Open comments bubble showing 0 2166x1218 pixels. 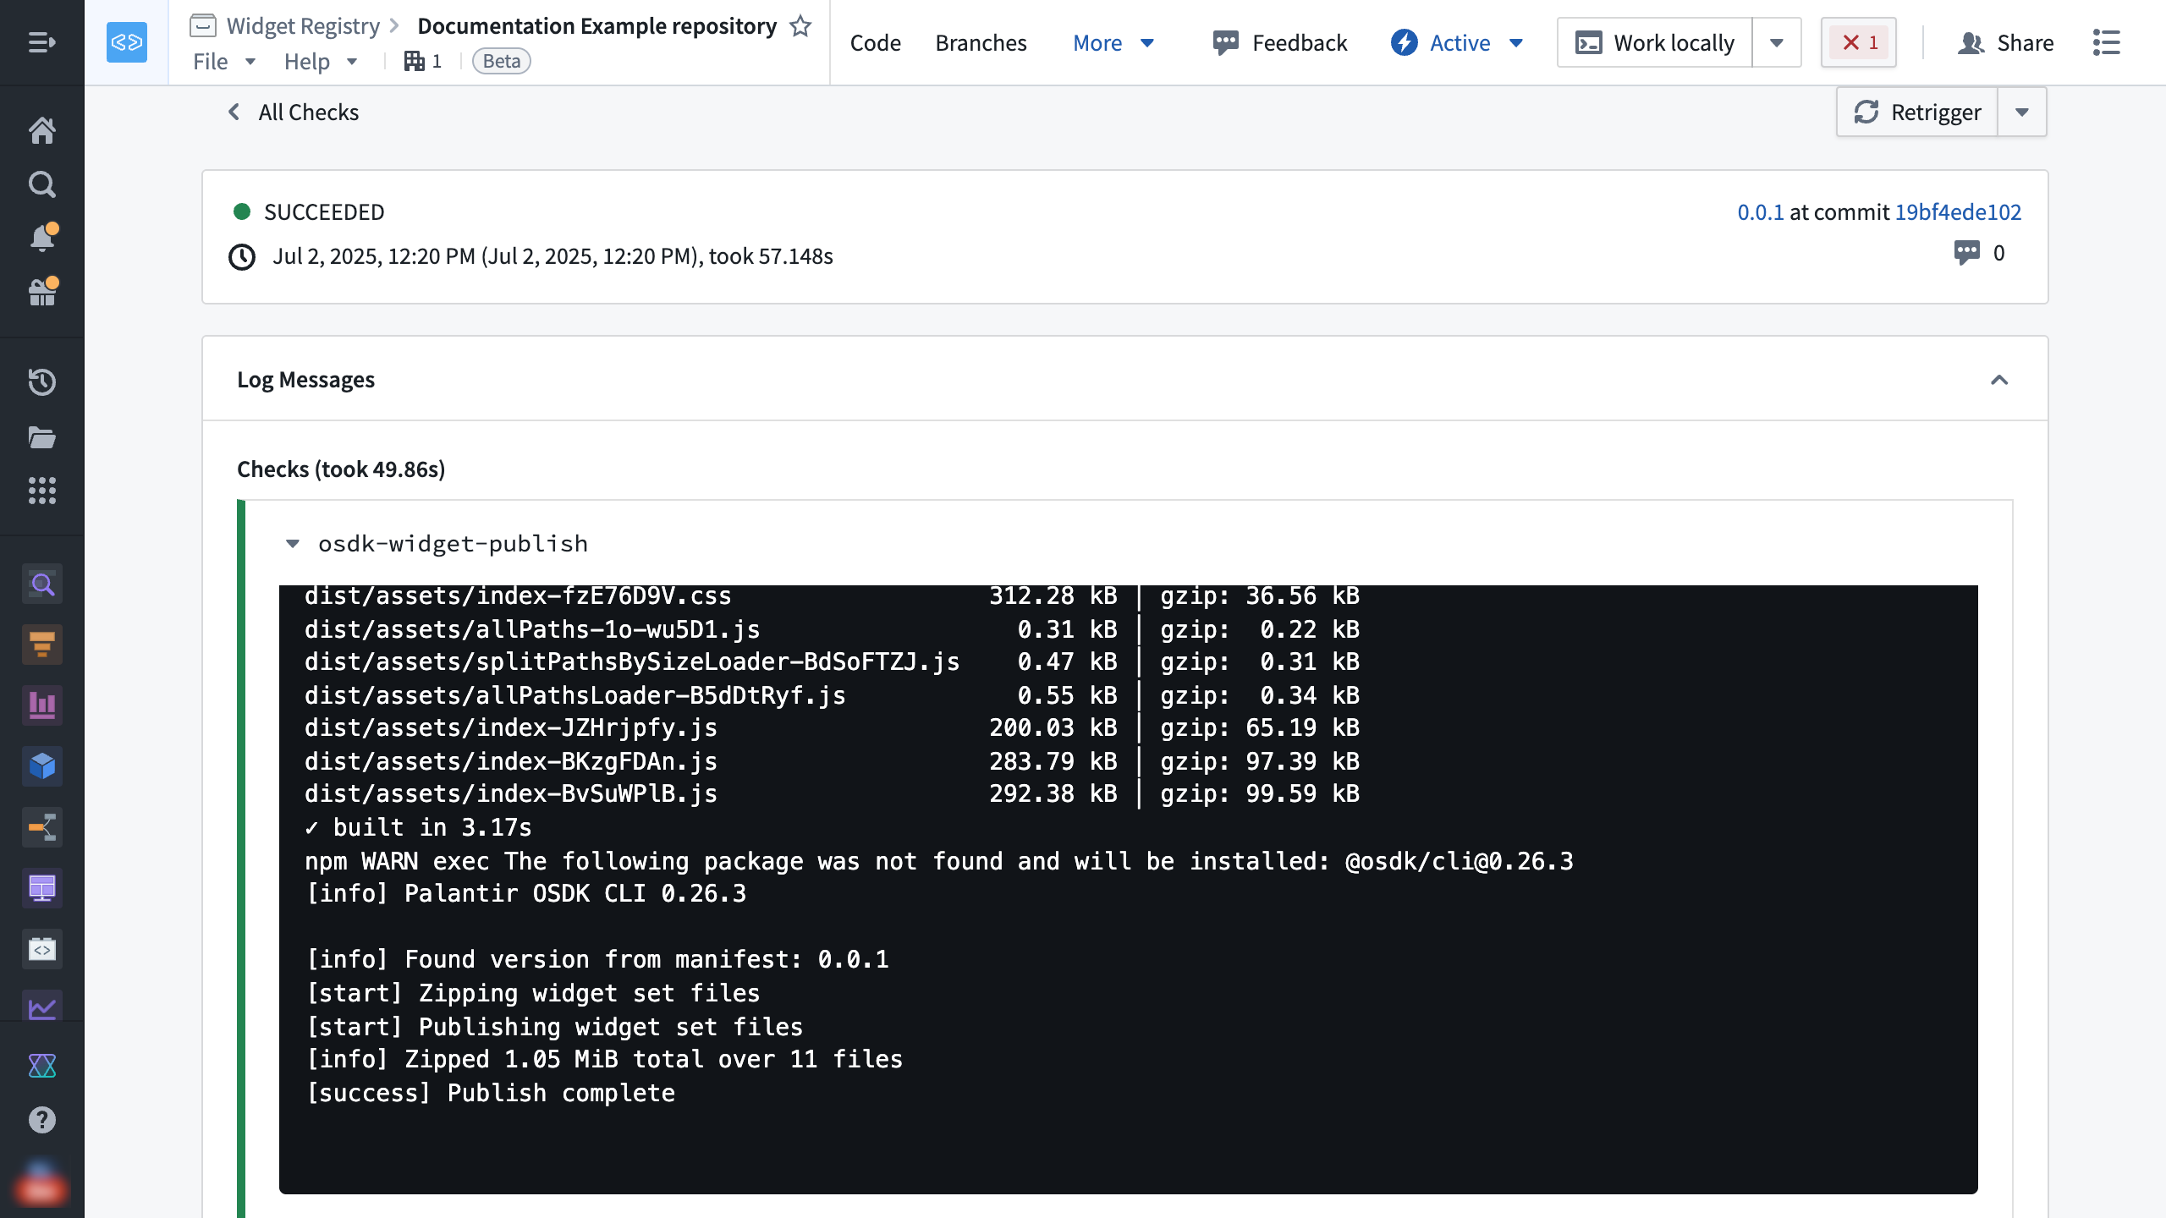pyautogui.click(x=1979, y=253)
